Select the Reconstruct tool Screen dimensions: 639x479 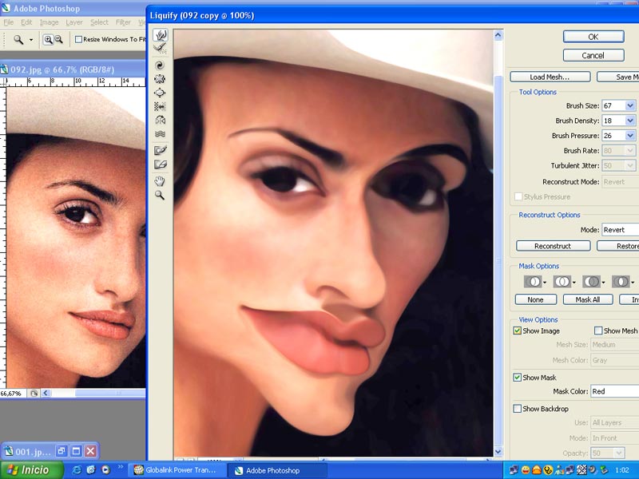(160, 48)
